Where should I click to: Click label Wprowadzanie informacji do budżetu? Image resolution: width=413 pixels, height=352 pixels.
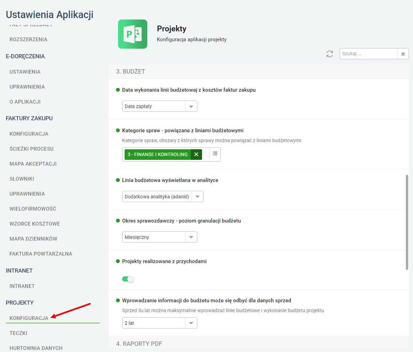206,301
